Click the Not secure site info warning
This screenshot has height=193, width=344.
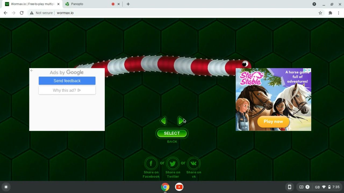pos(41,13)
